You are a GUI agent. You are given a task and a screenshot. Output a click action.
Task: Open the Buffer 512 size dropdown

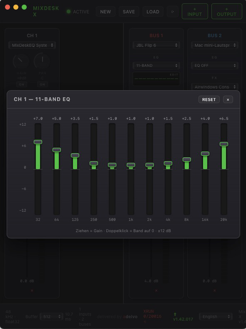52,316
